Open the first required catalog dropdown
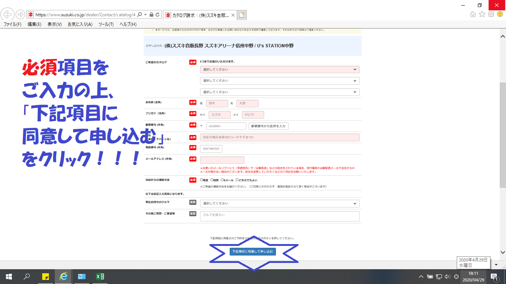Viewport: 506px width, 284px height. pyautogui.click(x=280, y=70)
